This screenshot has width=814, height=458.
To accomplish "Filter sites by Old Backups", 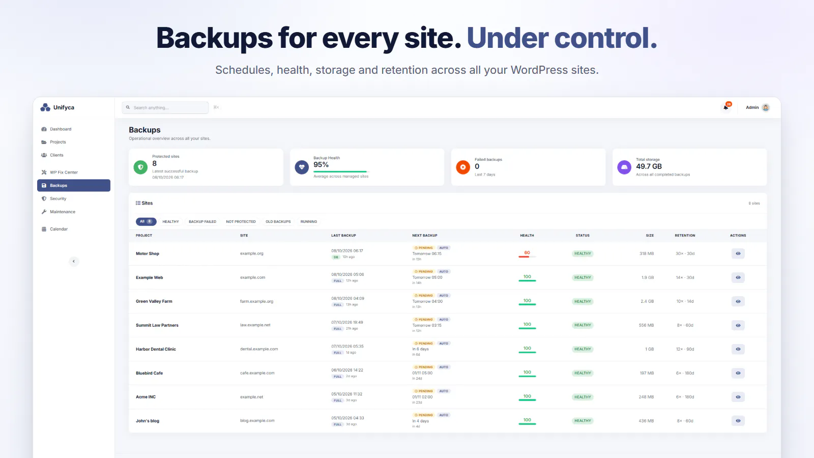I will pyautogui.click(x=278, y=221).
